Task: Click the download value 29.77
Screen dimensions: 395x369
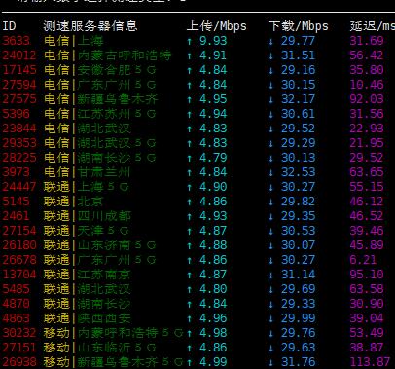Action: 298,41
